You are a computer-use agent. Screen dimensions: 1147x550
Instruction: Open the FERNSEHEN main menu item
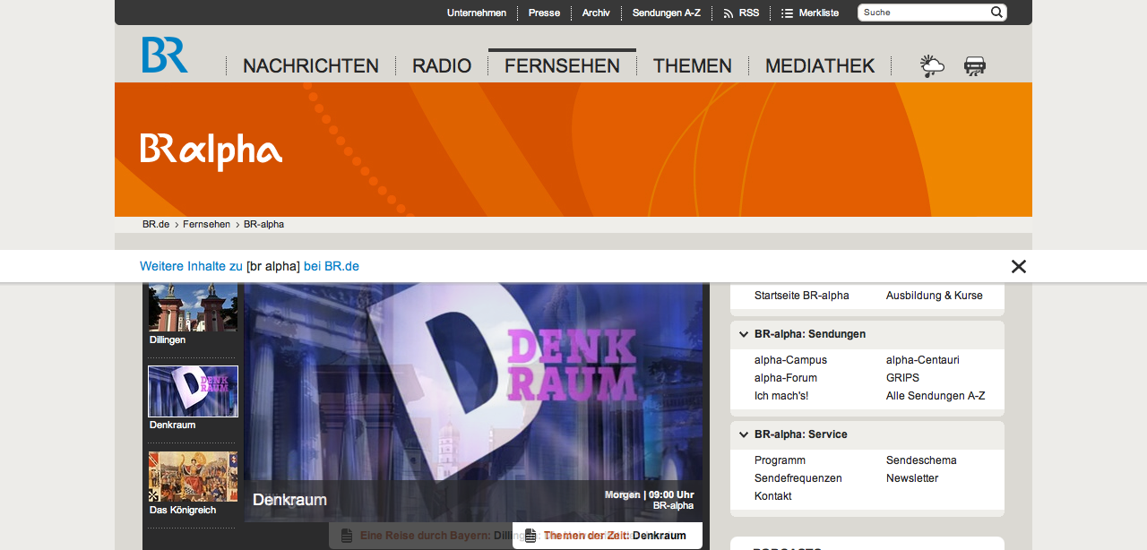click(x=562, y=65)
